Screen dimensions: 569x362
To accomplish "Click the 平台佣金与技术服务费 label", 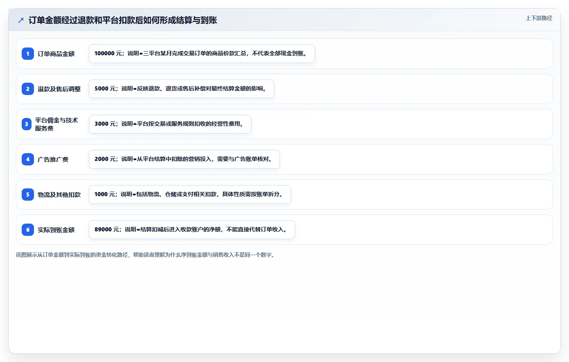I will 56,124.
